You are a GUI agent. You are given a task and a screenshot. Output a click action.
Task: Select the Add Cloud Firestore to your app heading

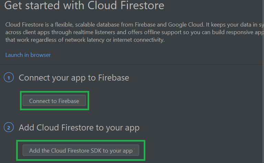pyautogui.click(x=79, y=128)
